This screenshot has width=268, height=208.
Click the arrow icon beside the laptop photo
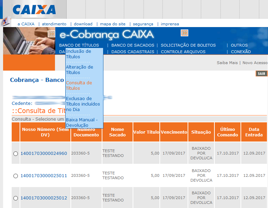click(52, 34)
